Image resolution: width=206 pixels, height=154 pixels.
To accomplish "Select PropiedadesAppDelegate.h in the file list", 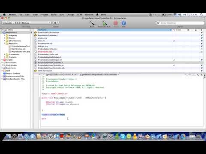I will [50, 57].
